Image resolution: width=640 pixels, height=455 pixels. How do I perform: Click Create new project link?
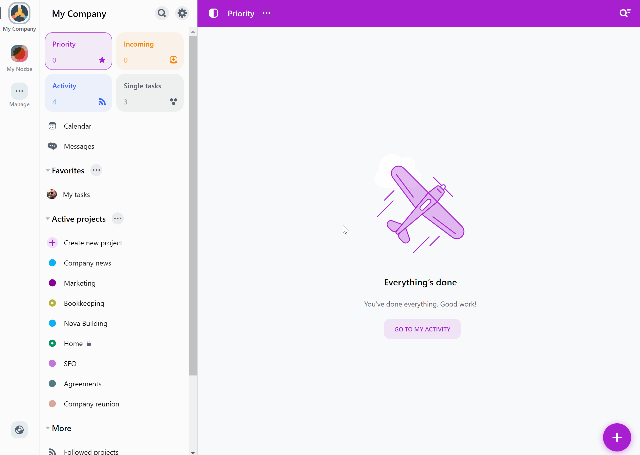(x=93, y=242)
